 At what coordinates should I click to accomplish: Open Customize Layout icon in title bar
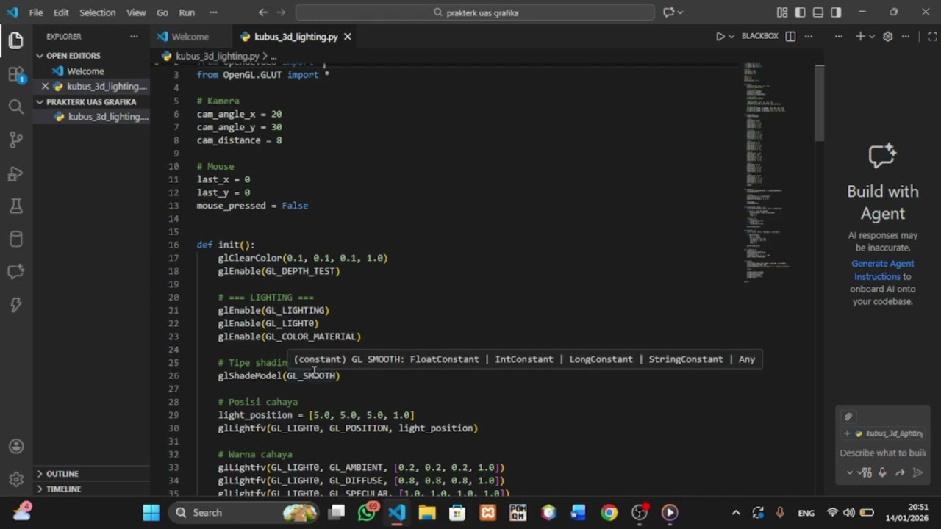[782, 12]
